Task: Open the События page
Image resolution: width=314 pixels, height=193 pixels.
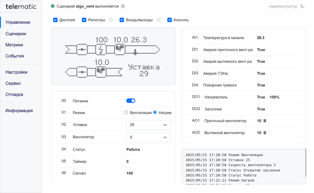Action: tap(15, 56)
